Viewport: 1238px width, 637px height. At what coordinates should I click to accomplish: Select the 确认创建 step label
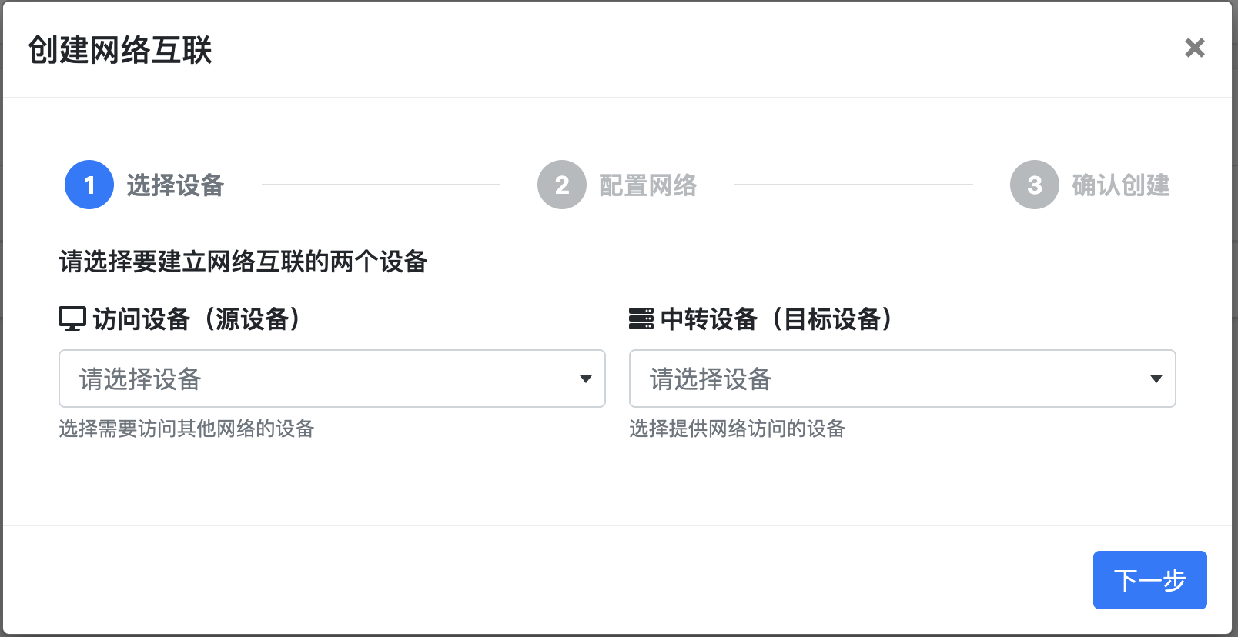tap(1120, 185)
